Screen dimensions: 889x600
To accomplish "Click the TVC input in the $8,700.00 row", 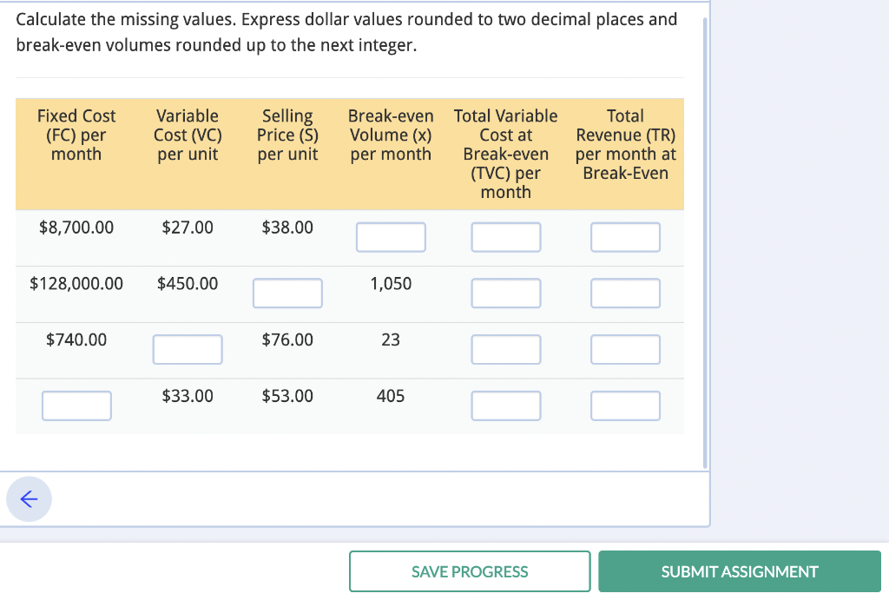I will click(506, 236).
